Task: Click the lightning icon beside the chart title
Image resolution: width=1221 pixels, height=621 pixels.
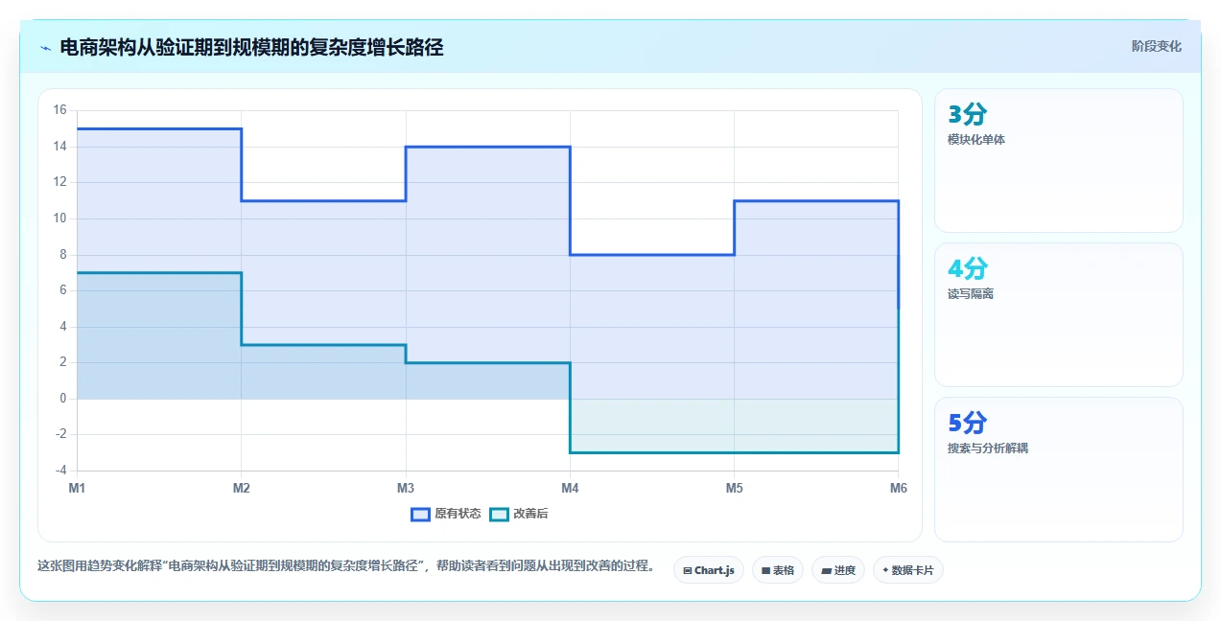Action: pyautogui.click(x=45, y=48)
